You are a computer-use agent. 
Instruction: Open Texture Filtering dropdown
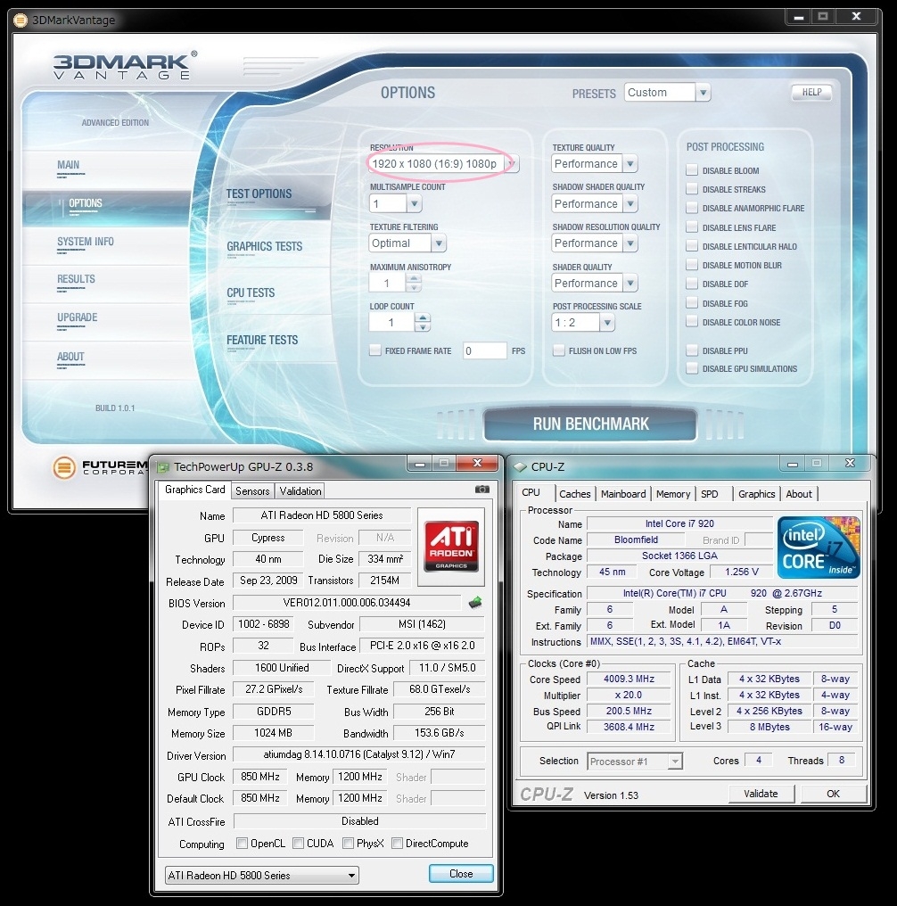point(439,243)
